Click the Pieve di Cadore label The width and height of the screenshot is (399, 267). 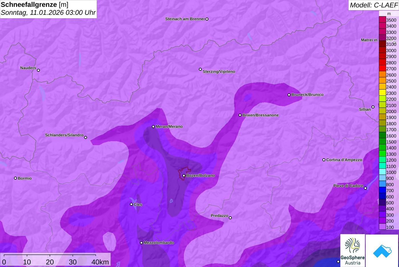348,186
